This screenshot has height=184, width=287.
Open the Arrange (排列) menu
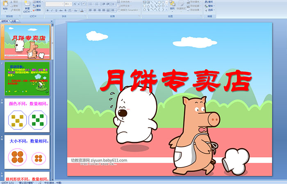[172, 5]
